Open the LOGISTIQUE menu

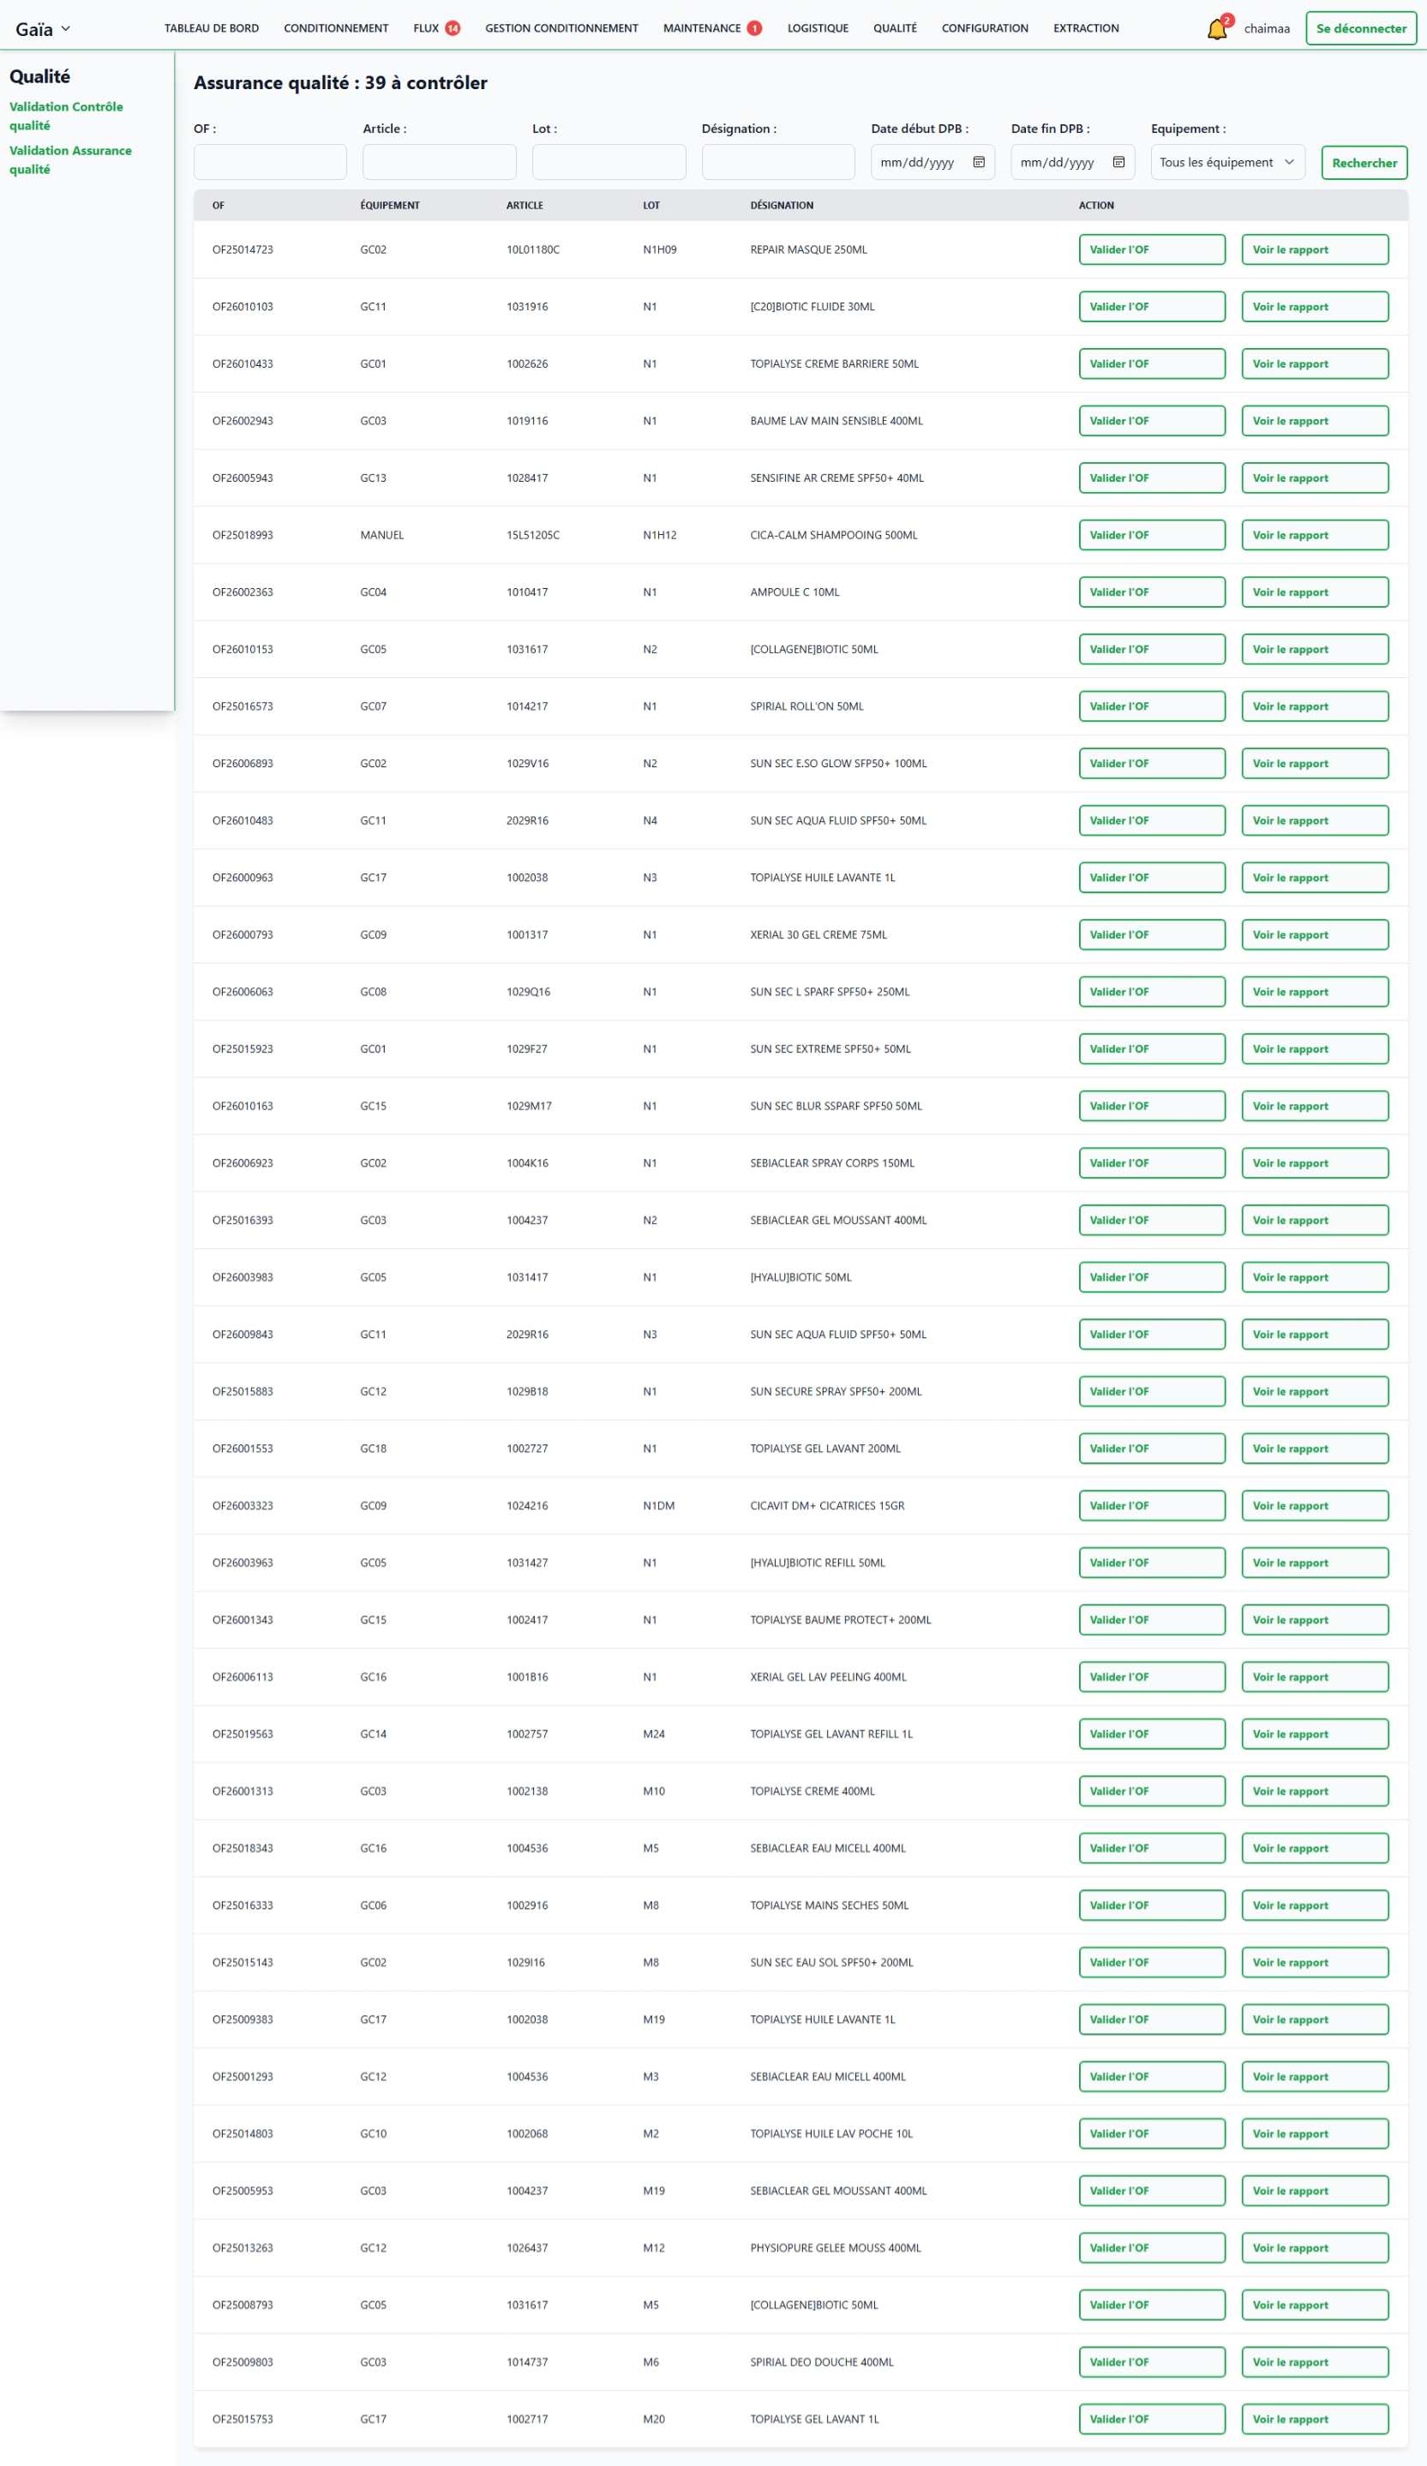(x=818, y=28)
